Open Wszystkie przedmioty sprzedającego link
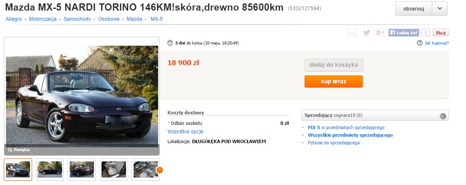Screen dimensions: 466x185 [x=351, y=135]
